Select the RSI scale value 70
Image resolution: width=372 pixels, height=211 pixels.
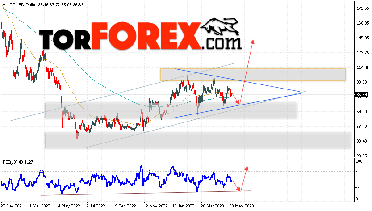pos(359,171)
